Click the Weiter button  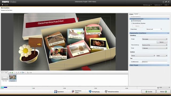tap(164, 92)
